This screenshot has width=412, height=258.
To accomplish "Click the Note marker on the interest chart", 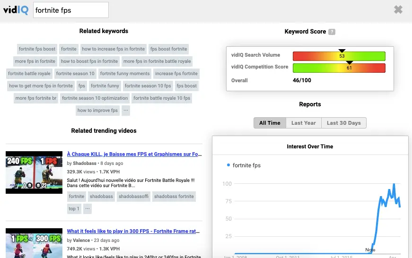I will [370, 250].
